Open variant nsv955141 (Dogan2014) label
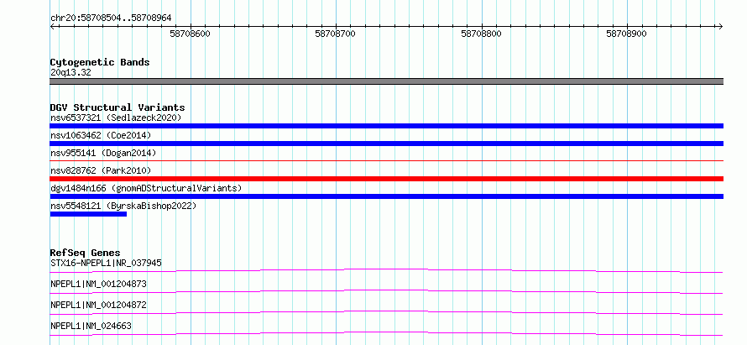Image resolution: width=747 pixels, height=345 pixels. [103, 153]
